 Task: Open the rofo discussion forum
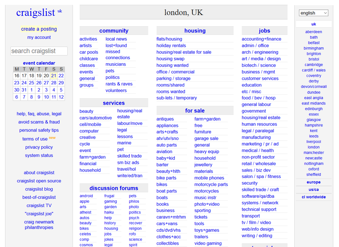point(132,234)
